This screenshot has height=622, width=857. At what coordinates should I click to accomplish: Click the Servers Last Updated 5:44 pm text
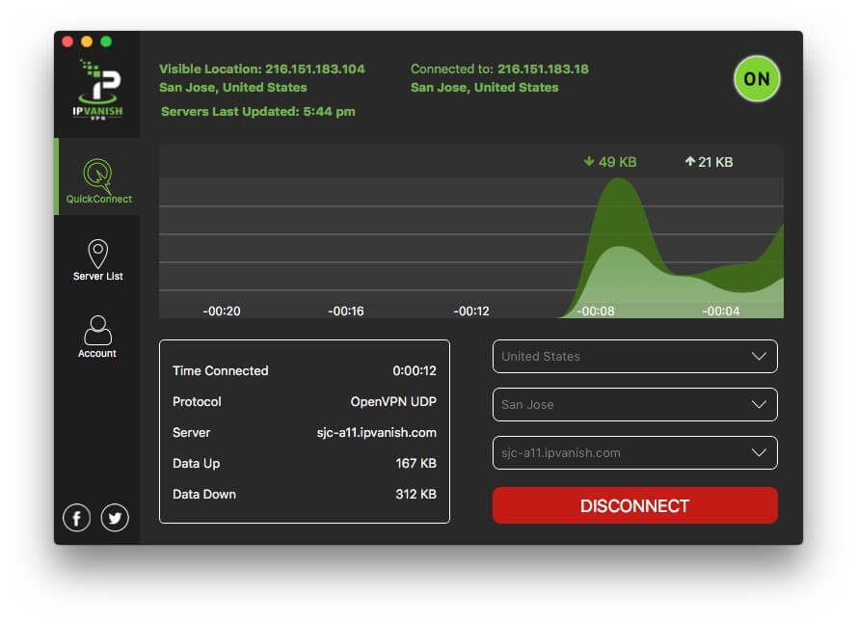[x=258, y=112]
